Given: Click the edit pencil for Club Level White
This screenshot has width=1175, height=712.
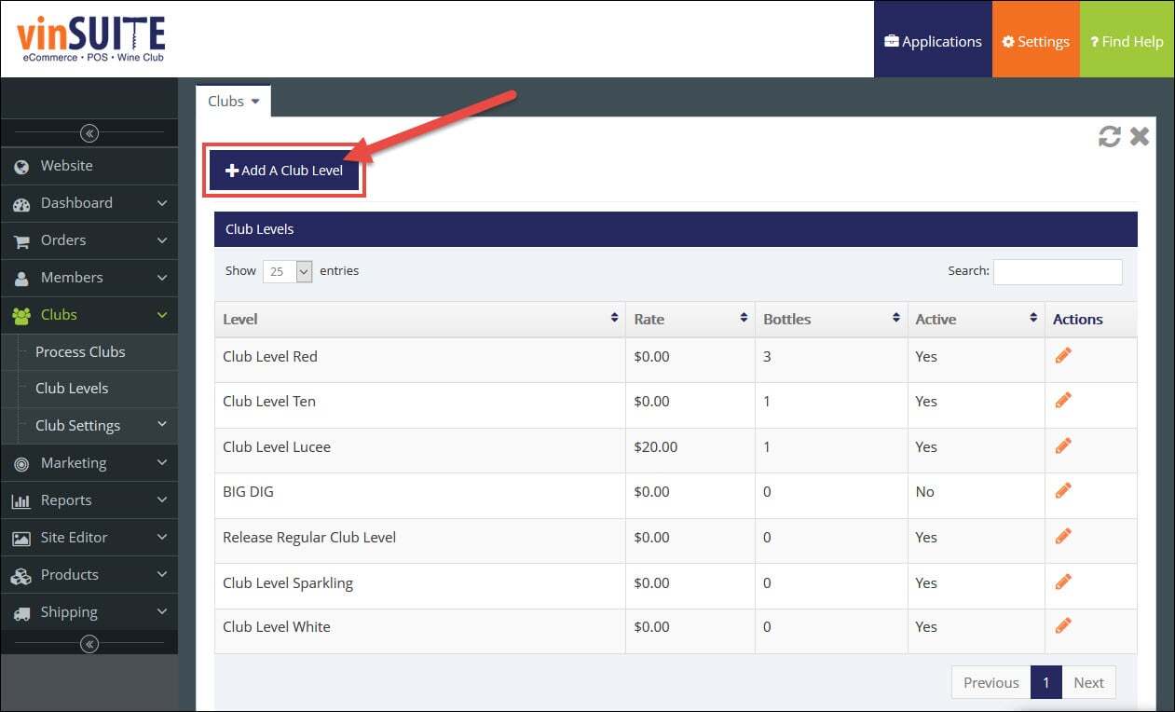Looking at the screenshot, I should pyautogui.click(x=1063, y=625).
